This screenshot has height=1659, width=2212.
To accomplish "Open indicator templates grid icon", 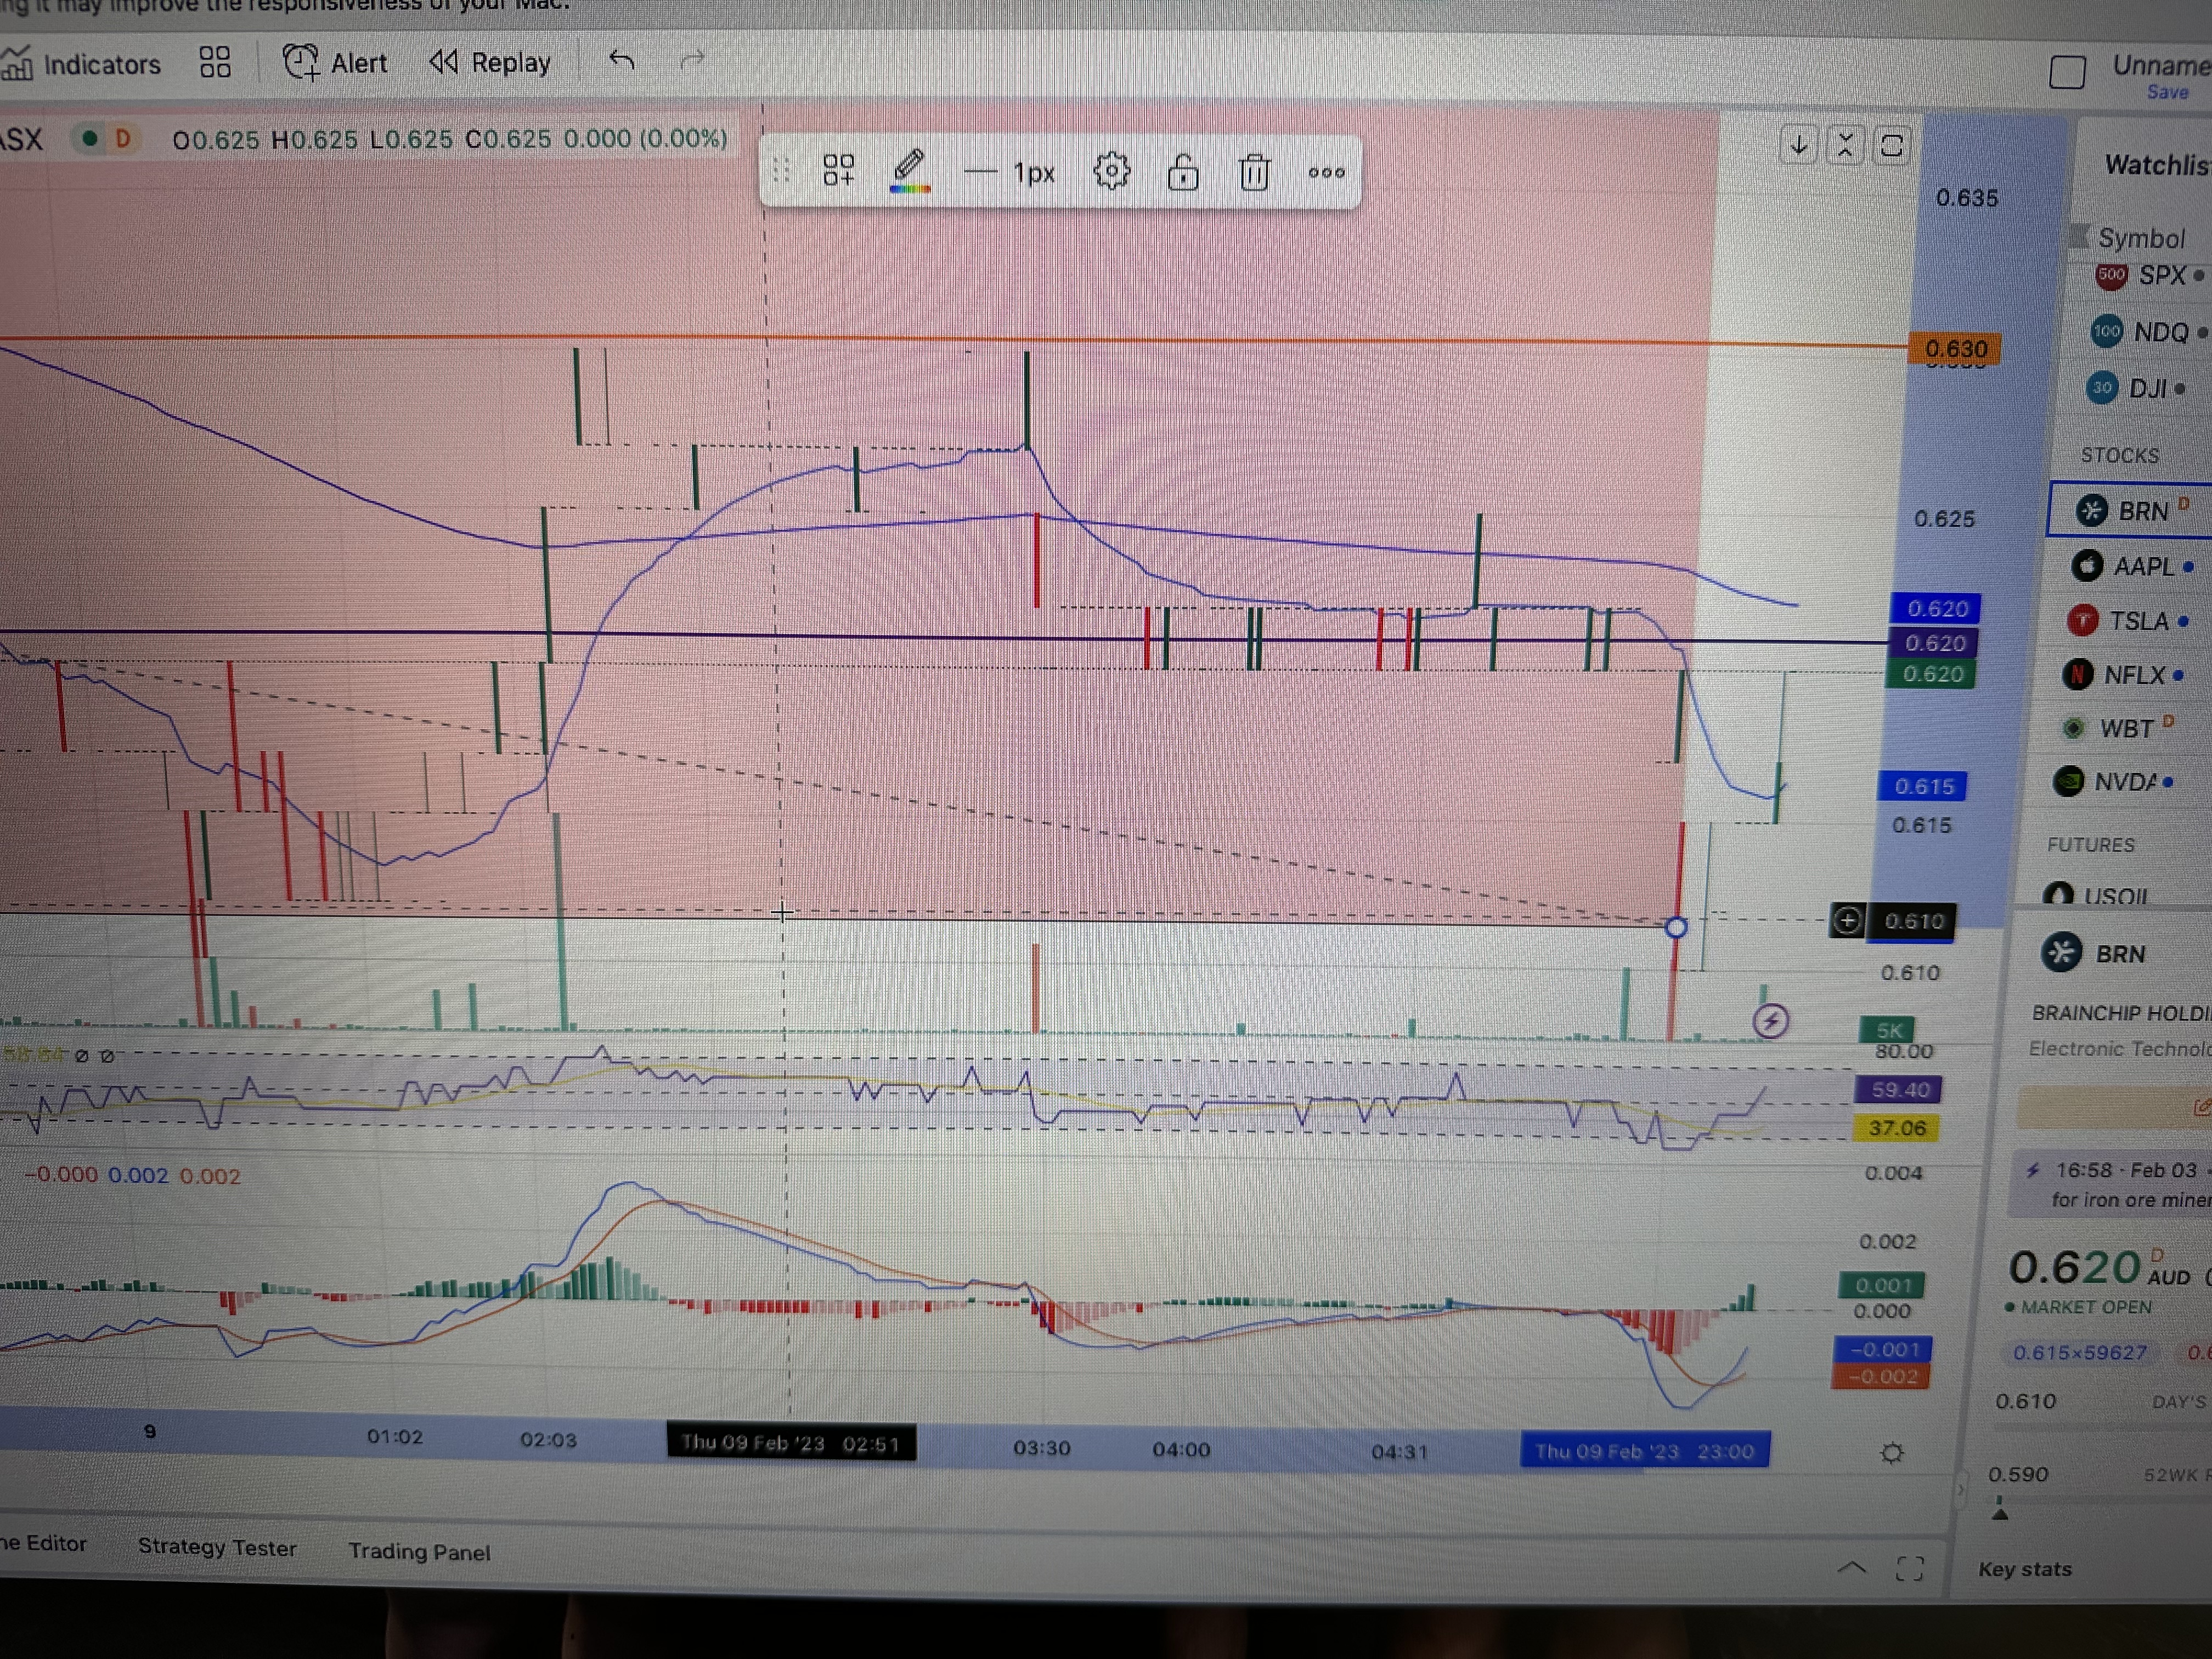I will (214, 62).
